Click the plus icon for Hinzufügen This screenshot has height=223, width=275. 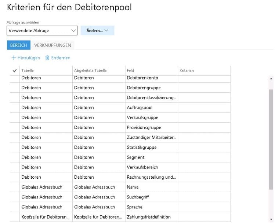[14, 58]
